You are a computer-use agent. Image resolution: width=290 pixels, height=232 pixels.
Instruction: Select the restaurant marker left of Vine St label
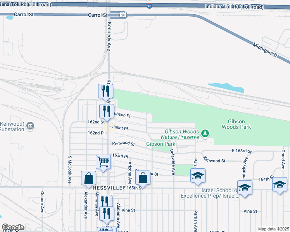pyautogui.click(x=107, y=214)
